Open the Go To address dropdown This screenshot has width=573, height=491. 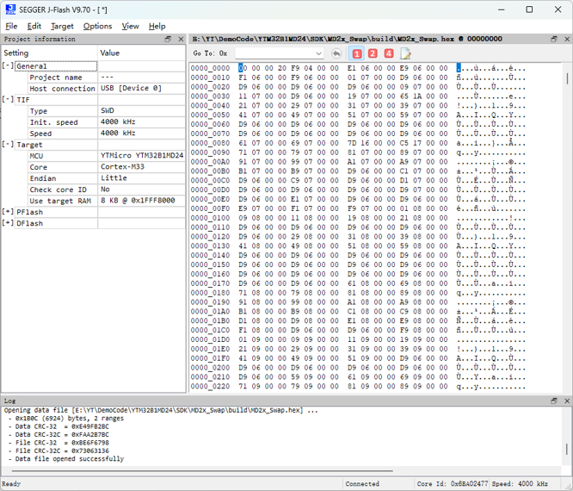(x=318, y=53)
